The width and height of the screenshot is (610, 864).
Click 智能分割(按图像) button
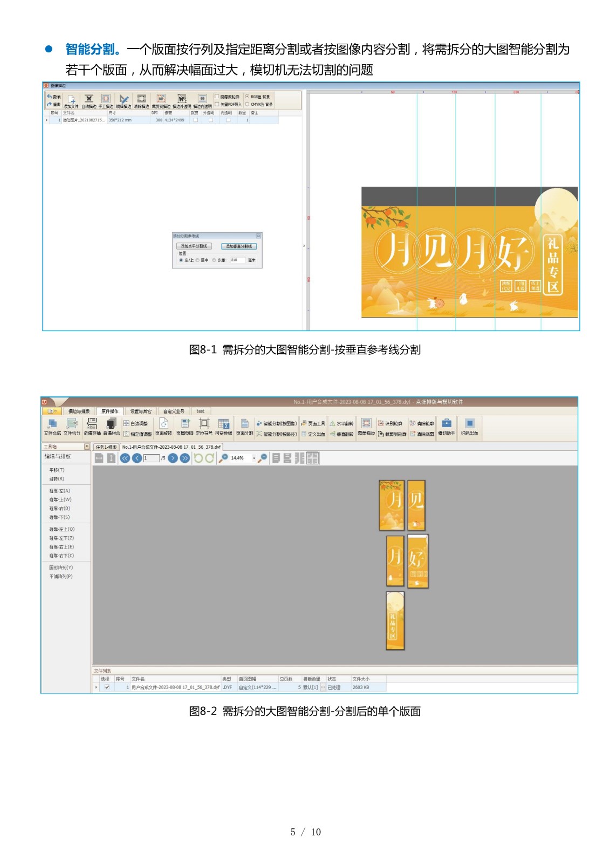pyautogui.click(x=277, y=423)
